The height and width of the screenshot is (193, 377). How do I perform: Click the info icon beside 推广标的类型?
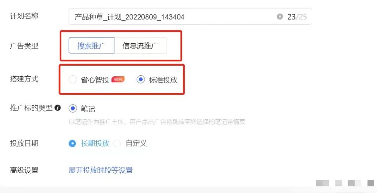click(x=57, y=108)
